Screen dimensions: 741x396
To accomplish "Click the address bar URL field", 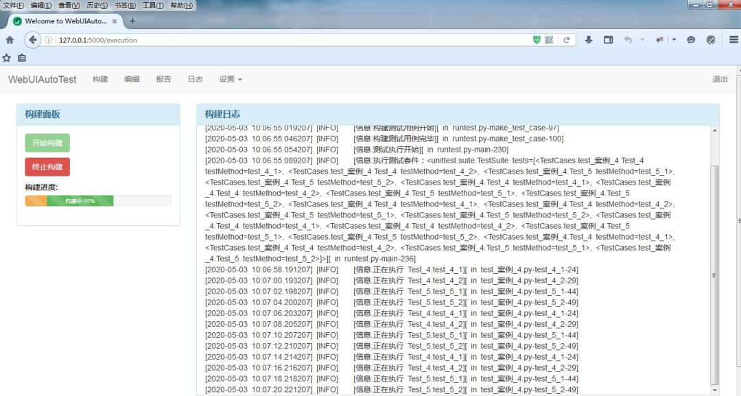I will click(x=274, y=40).
